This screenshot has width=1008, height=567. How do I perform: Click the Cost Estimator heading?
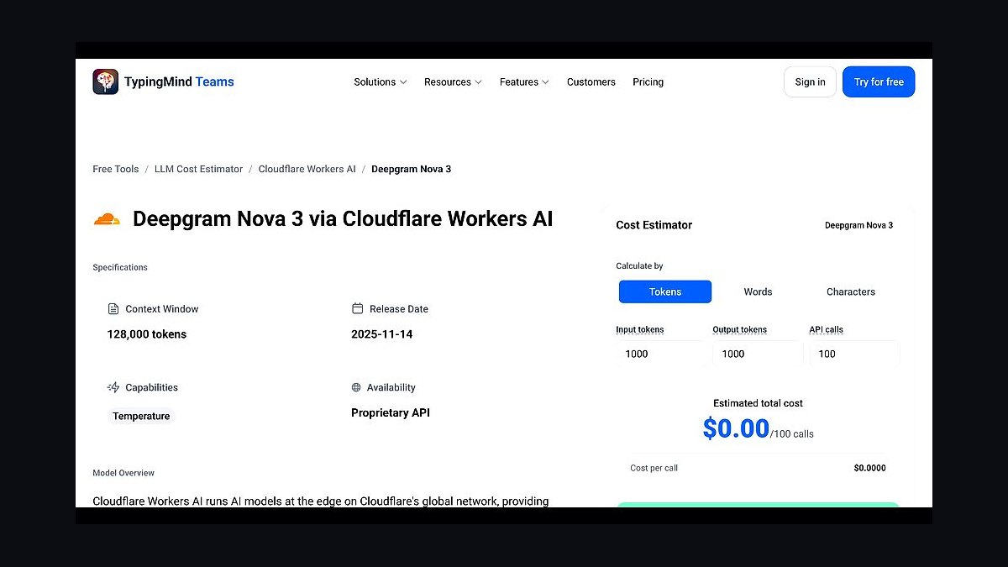tap(654, 225)
